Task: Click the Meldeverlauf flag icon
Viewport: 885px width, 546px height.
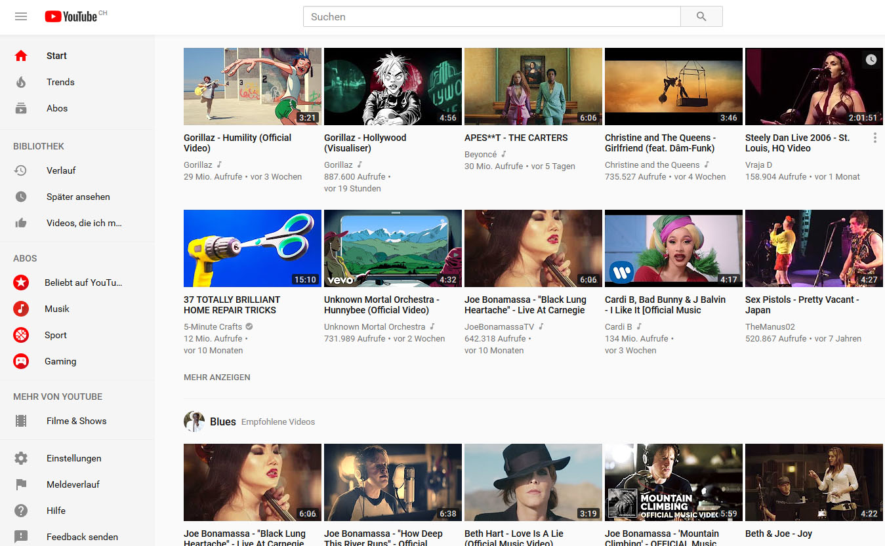Action: (x=21, y=484)
